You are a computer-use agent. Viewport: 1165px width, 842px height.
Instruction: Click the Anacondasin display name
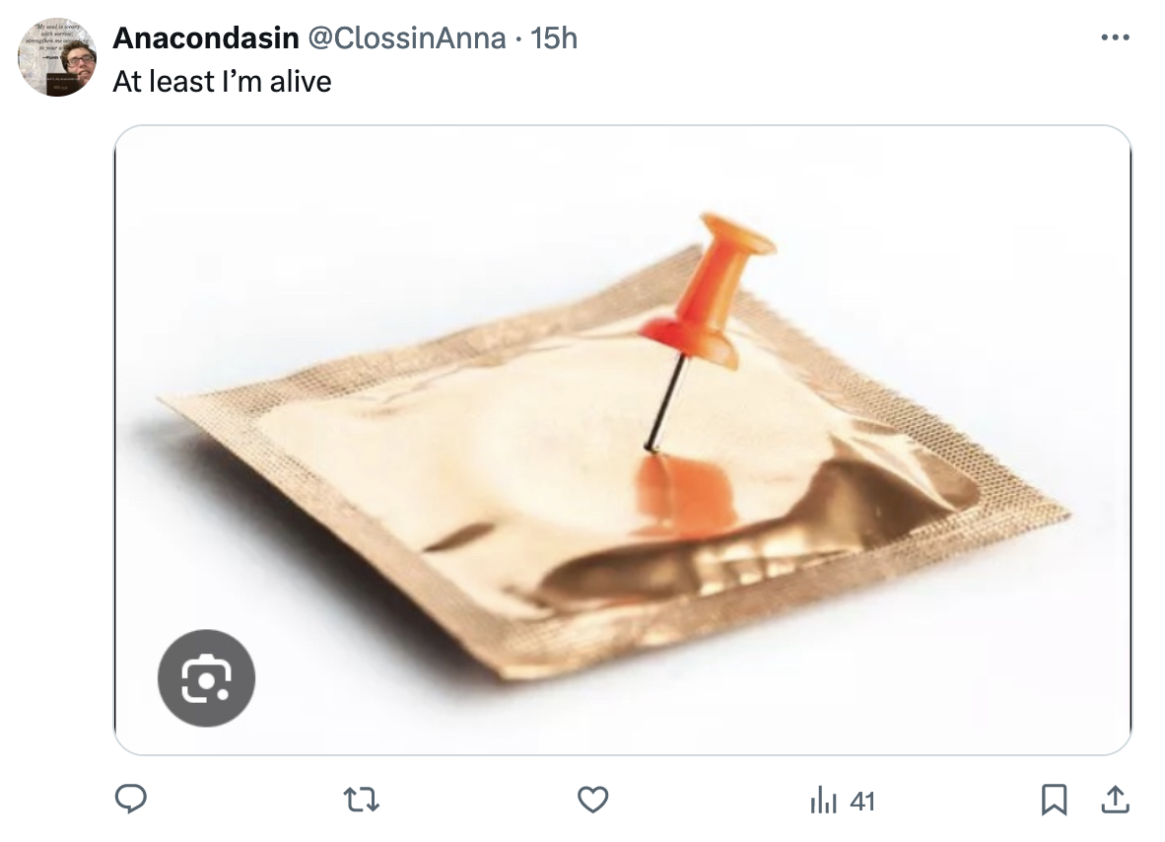(206, 37)
